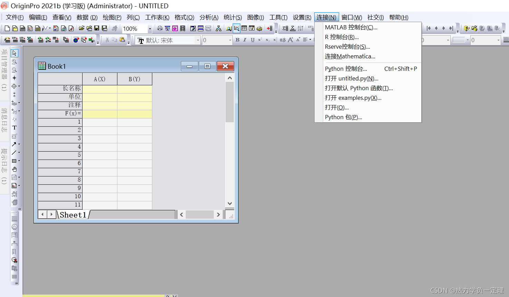Click the B(Y) column header

(x=134, y=79)
